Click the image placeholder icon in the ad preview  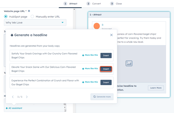point(129,63)
